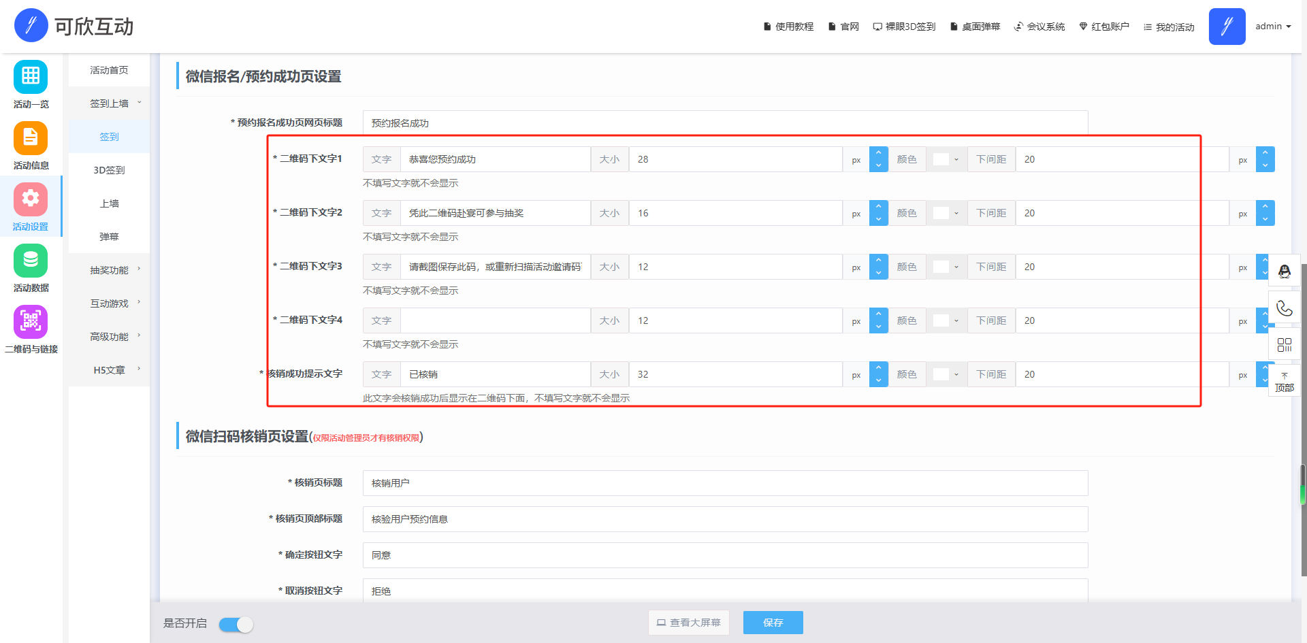Click 查看大屏幕 button
This screenshot has width=1307, height=643.
(688, 623)
